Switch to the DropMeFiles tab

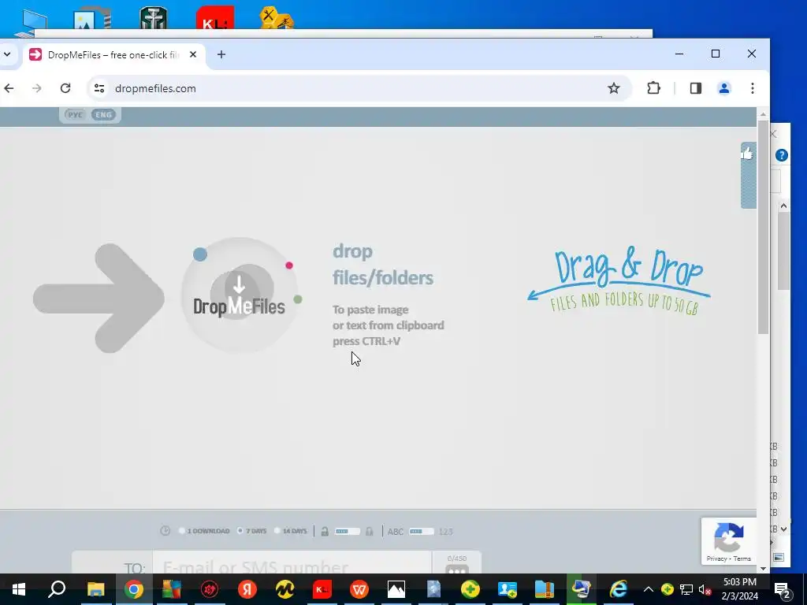click(x=113, y=55)
